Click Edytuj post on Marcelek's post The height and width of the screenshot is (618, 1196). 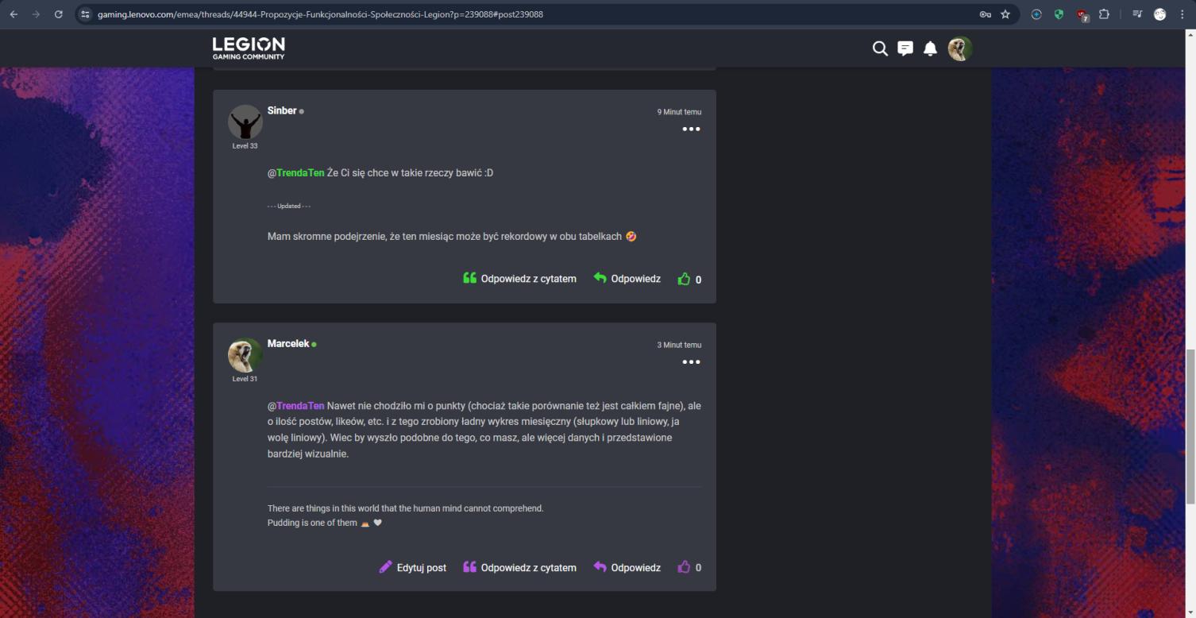click(412, 567)
